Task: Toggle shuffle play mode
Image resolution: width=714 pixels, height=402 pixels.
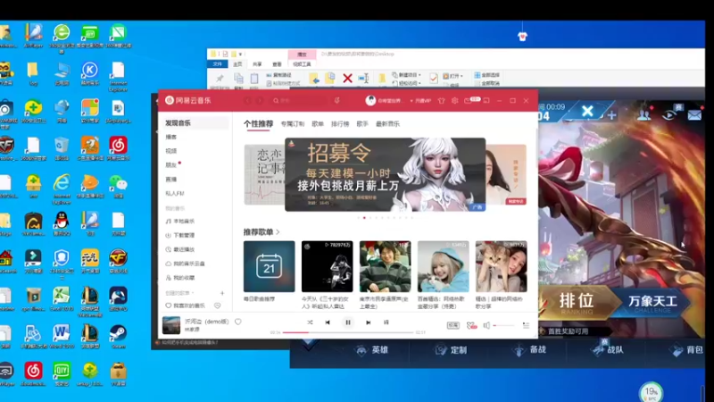Action: click(310, 322)
